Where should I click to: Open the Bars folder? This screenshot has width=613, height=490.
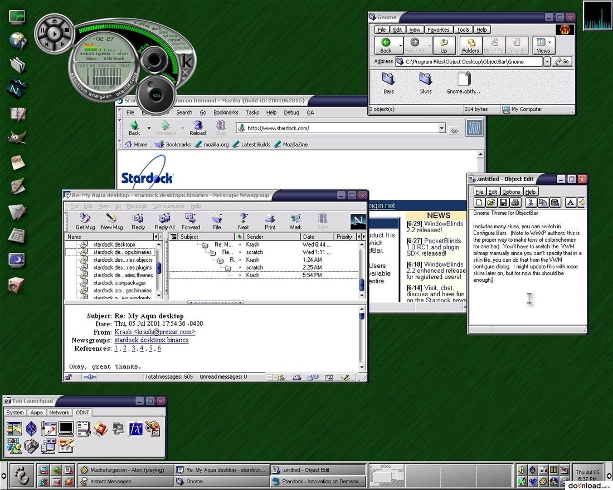click(388, 83)
